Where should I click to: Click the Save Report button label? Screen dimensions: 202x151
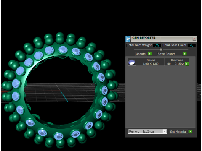pos(166,54)
